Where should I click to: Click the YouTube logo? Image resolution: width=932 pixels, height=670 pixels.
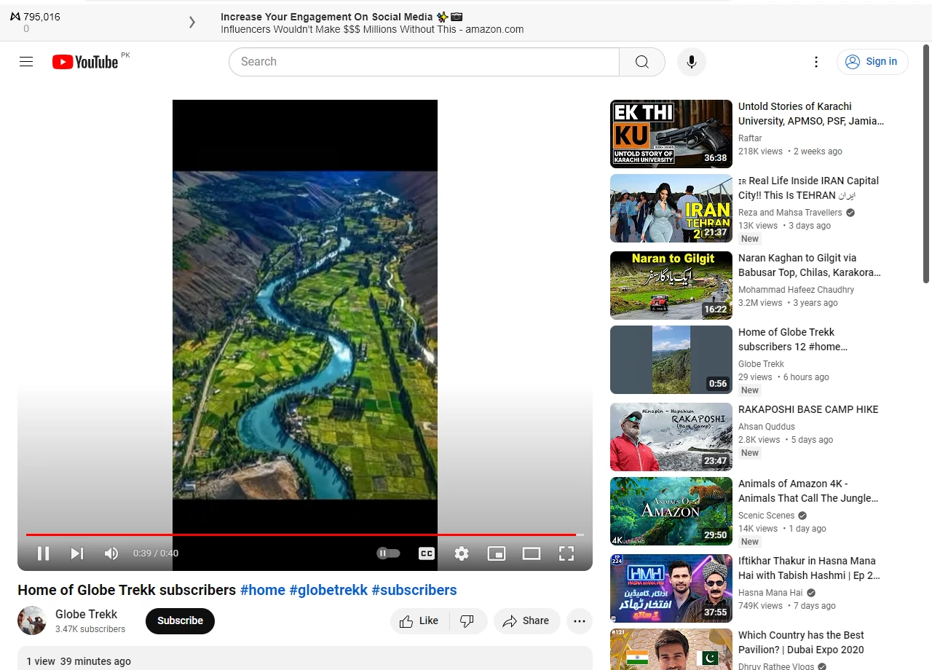click(85, 62)
